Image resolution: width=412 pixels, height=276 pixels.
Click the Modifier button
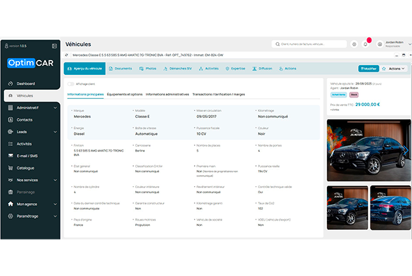pyautogui.click(x=368, y=68)
